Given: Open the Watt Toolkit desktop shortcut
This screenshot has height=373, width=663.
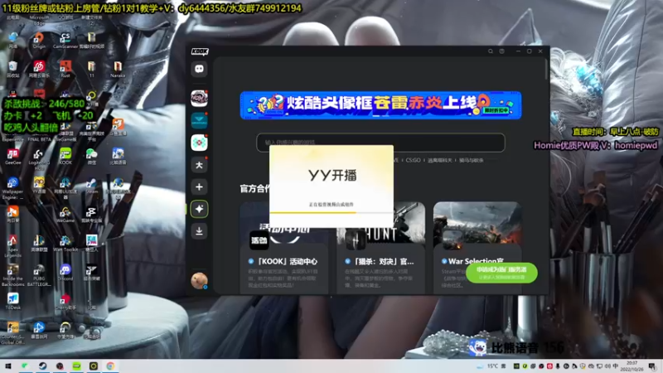Looking at the screenshot, I should tap(65, 244).
